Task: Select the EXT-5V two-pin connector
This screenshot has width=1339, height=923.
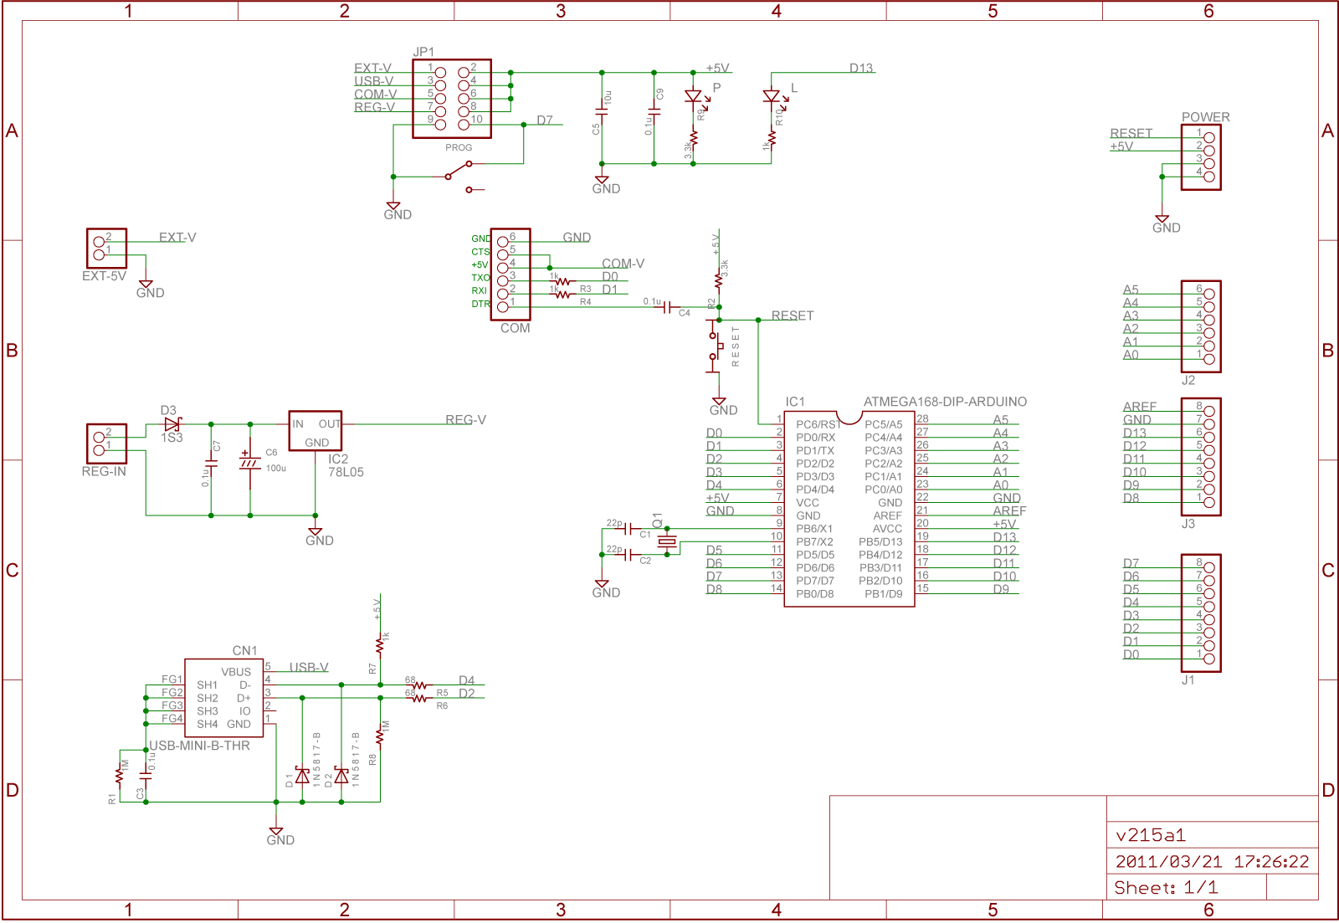Action: pos(106,249)
